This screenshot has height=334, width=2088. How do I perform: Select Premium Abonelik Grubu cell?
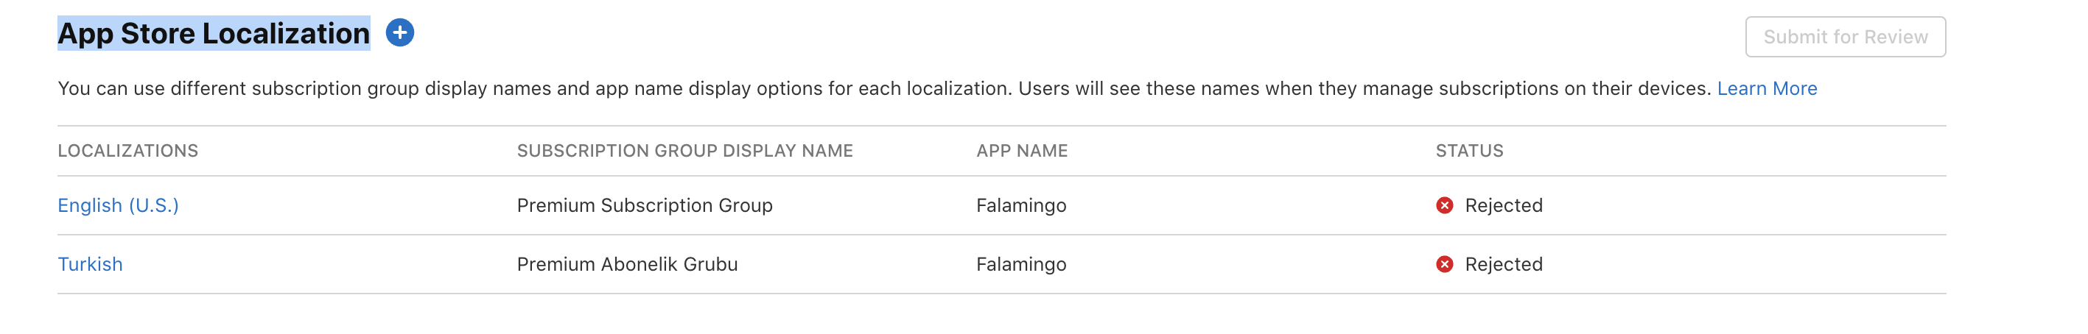coord(628,264)
